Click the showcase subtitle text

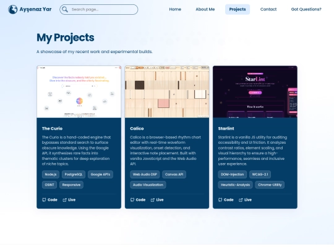(95, 52)
